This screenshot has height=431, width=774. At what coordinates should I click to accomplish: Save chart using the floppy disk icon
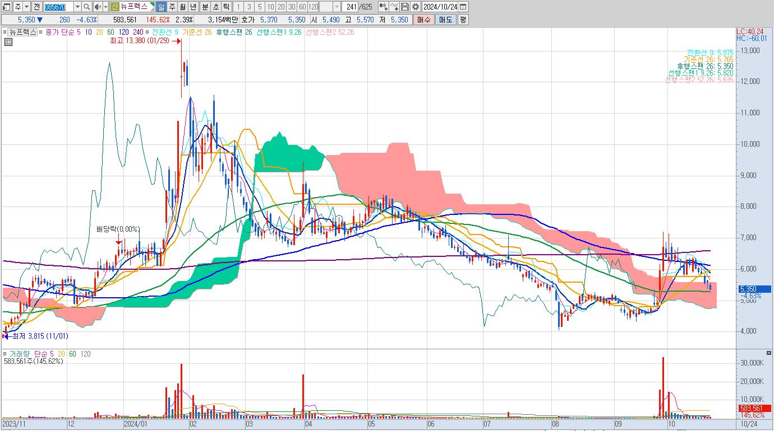pyautogui.click(x=405, y=7)
